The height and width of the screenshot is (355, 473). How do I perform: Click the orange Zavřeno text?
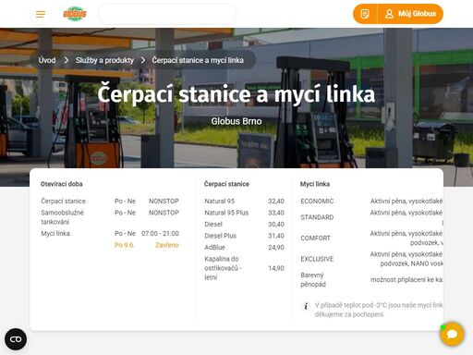[167, 245]
